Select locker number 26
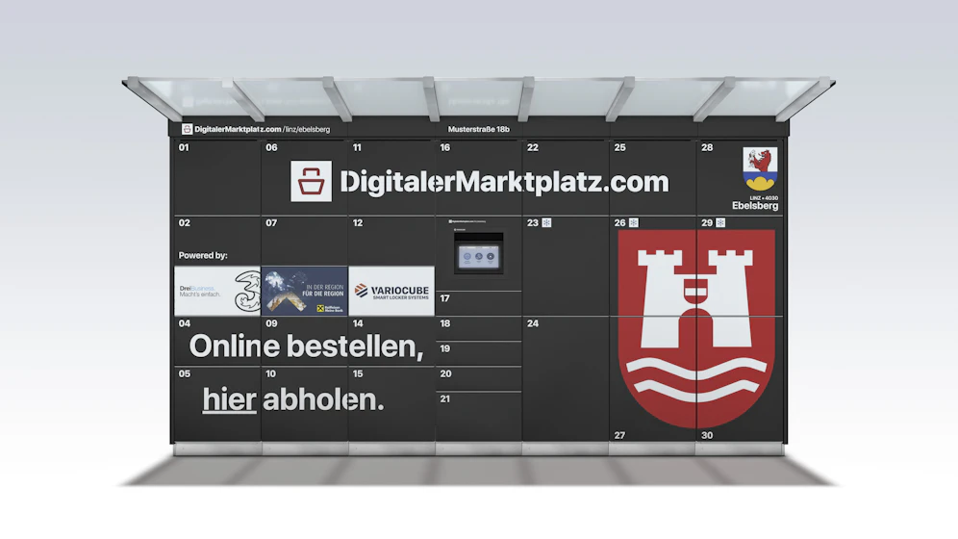Viewport: 958px width, 539px height. point(619,223)
